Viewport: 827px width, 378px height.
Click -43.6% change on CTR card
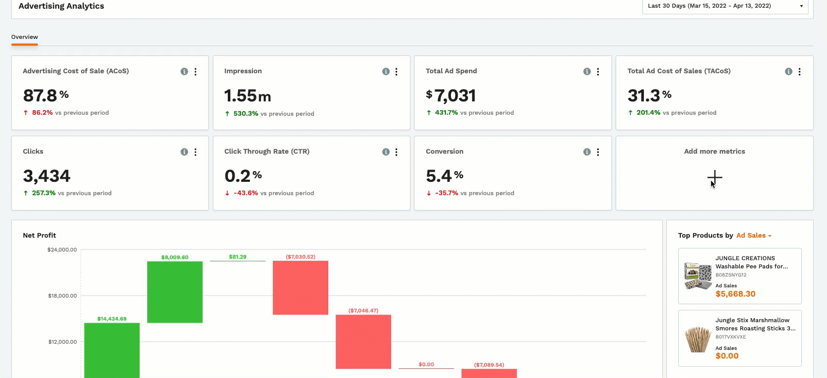coord(246,193)
